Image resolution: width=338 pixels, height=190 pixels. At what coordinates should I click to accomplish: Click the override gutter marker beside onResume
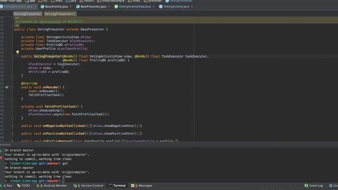pos(7,87)
